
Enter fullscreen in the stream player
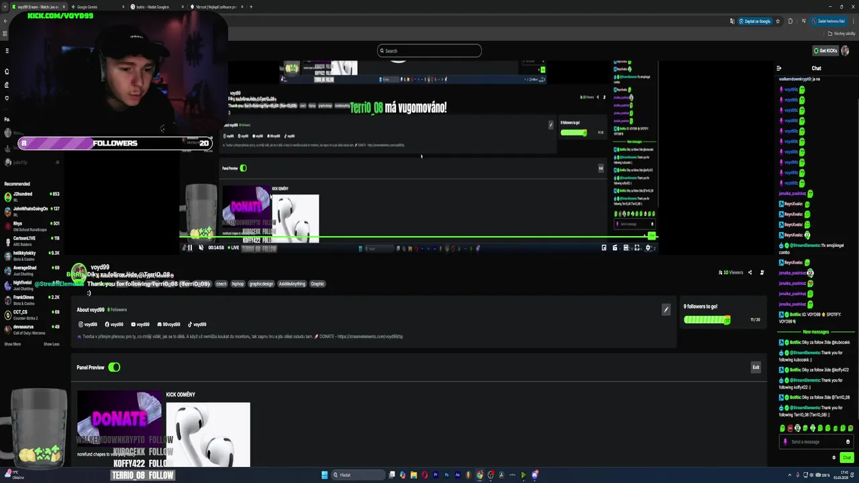pos(637,248)
